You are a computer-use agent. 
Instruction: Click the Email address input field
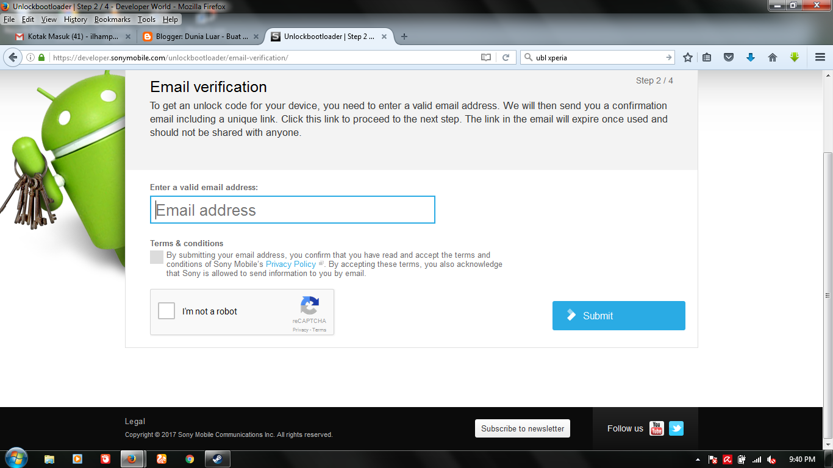(293, 210)
